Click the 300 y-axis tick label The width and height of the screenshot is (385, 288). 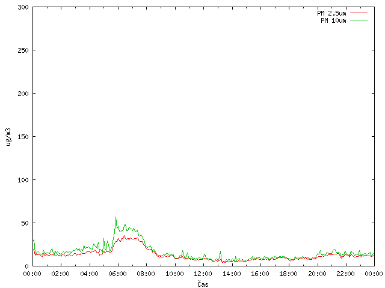(23, 7)
